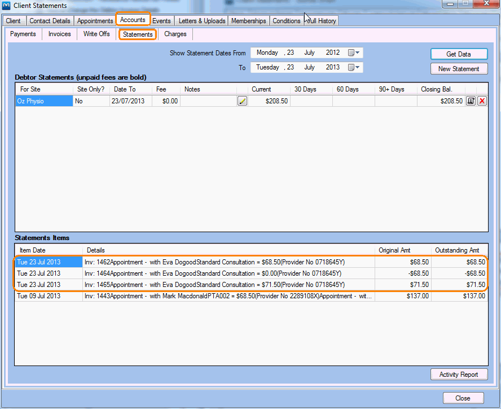Click the application icon in title bar
501x409 pixels.
[x=6, y=6]
